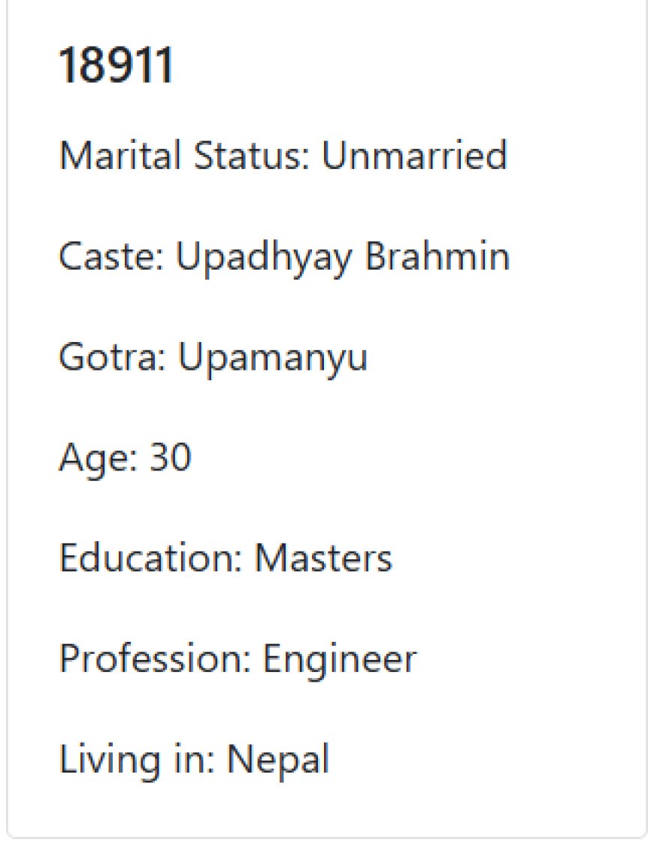
Task: Click the 'Masters' education value
Action: 323,558
